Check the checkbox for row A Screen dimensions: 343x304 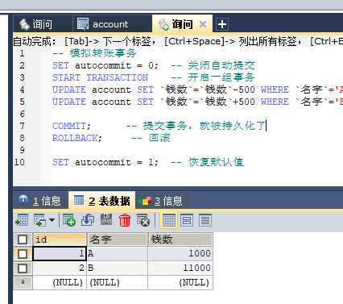(x=23, y=253)
